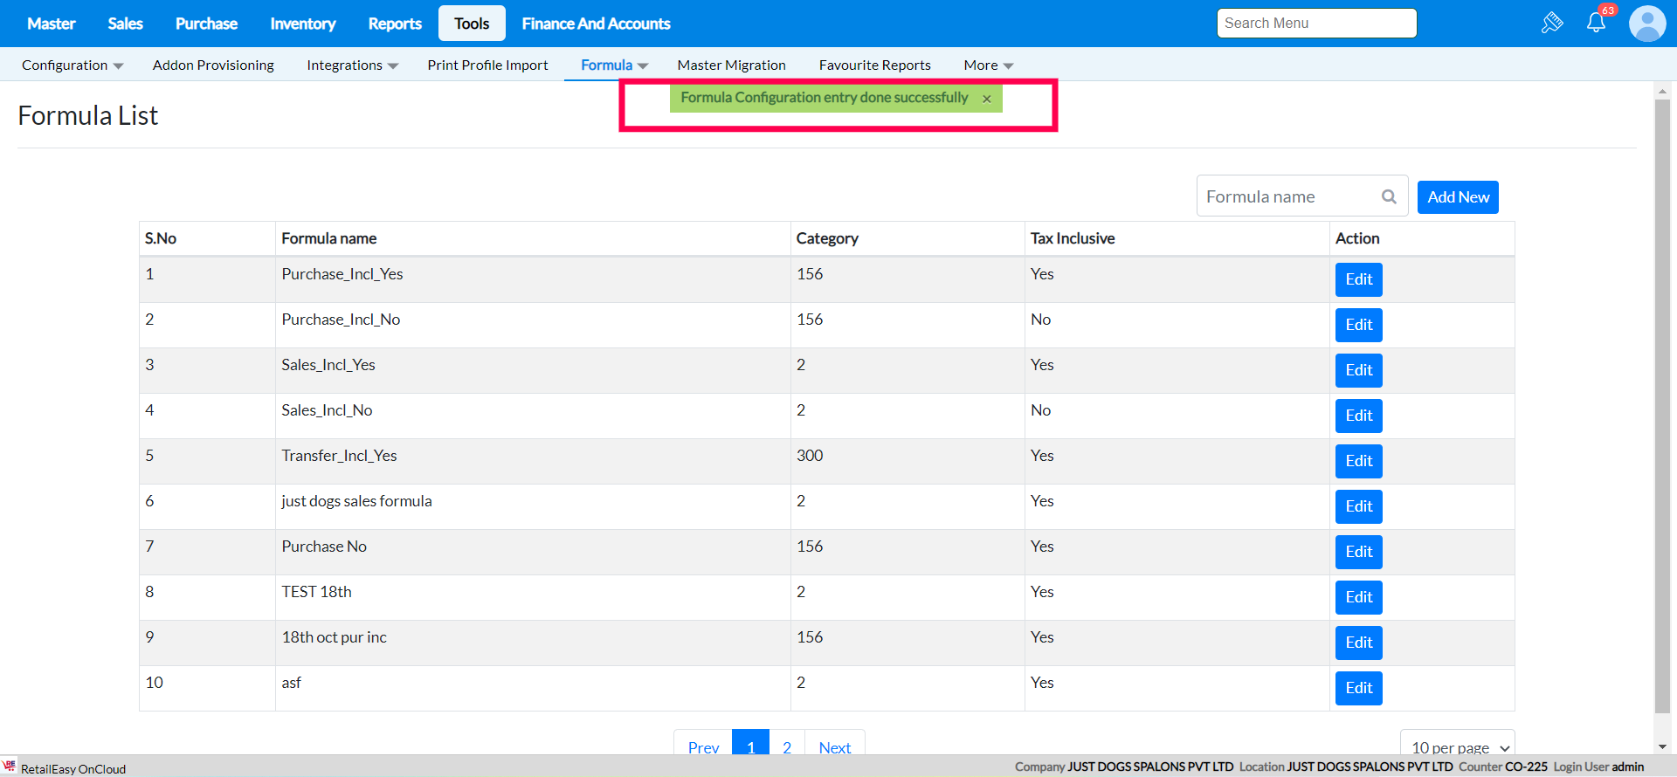The width and height of the screenshot is (1677, 777).
Task: Open the More dropdown menu
Action: [x=988, y=65]
